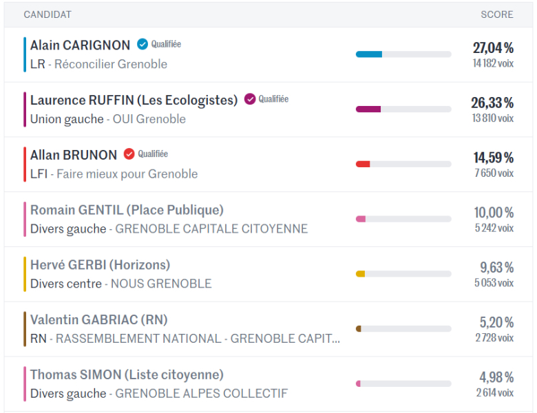Image resolution: width=537 pixels, height=413 pixels.
Task: Click the blue qualified checkmark beside Alain CARIGNON
Action: [x=143, y=44]
